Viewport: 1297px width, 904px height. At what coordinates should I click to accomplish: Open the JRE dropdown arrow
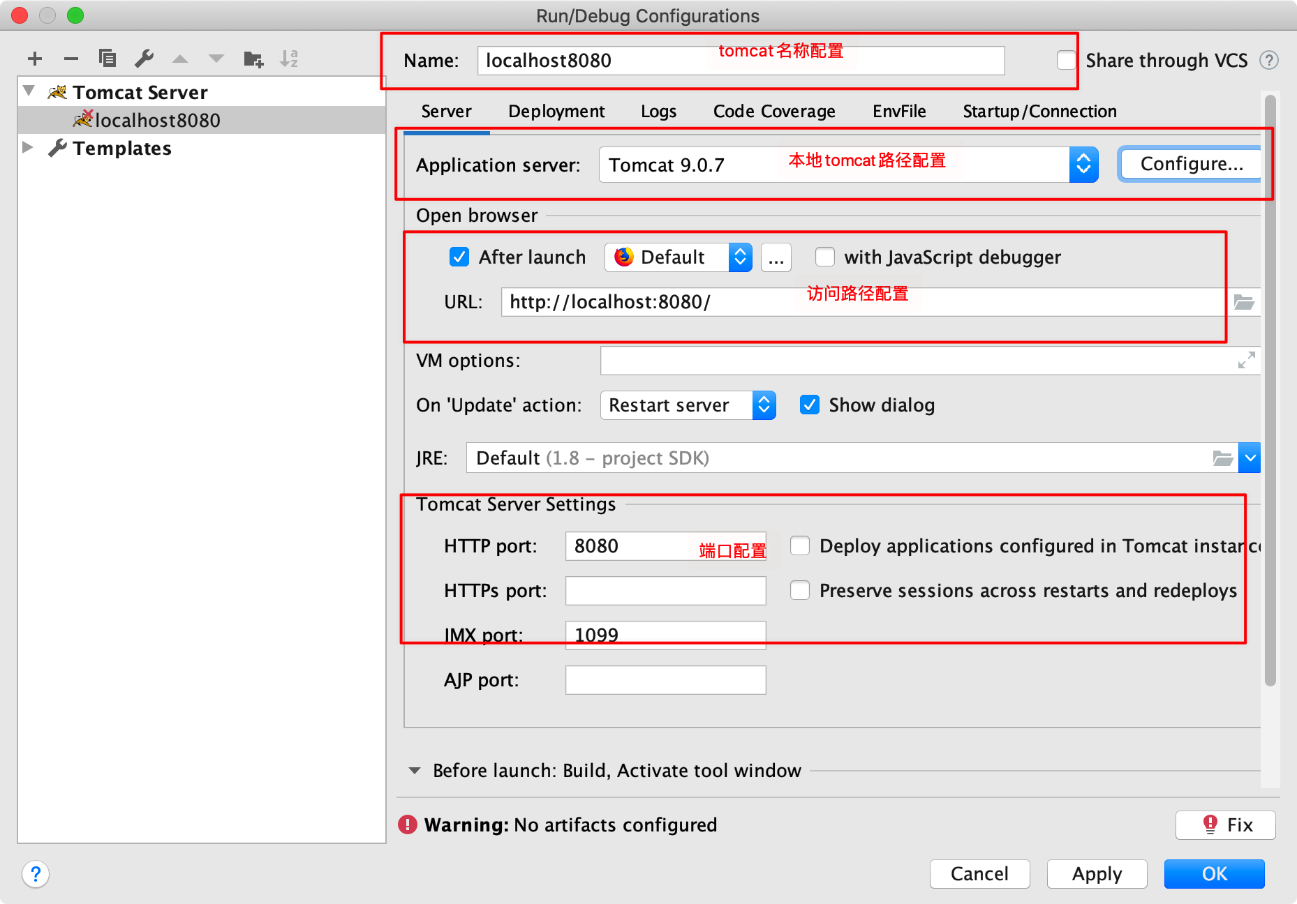click(x=1250, y=458)
